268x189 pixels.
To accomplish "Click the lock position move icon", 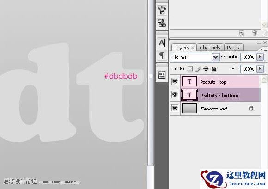I will (x=206, y=69).
